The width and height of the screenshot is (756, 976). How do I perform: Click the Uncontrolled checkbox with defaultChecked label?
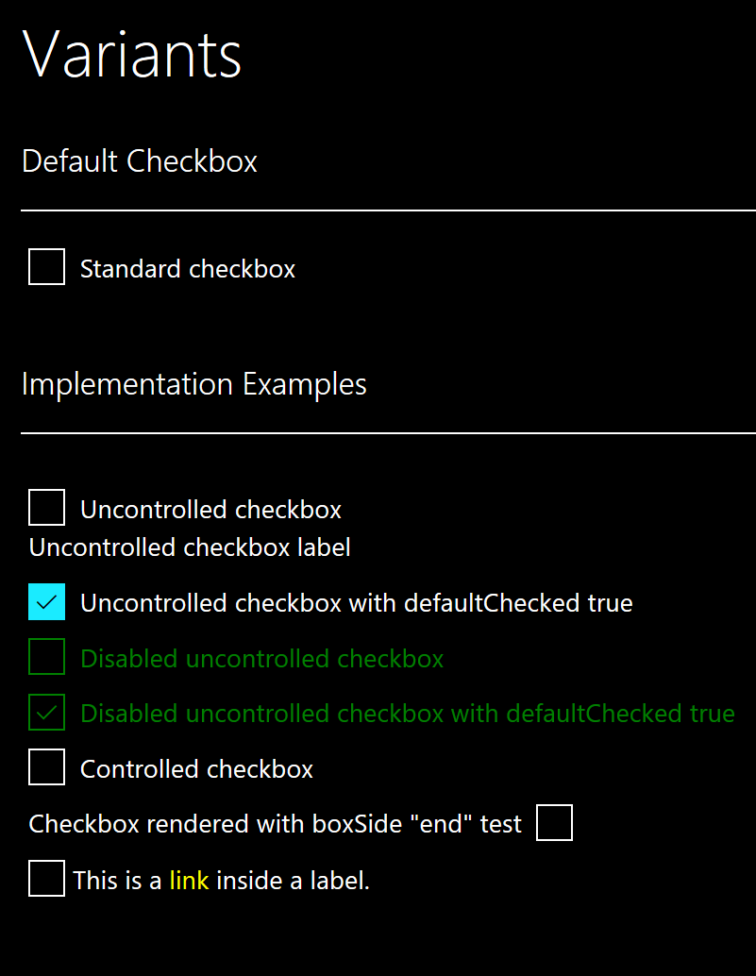tap(357, 602)
